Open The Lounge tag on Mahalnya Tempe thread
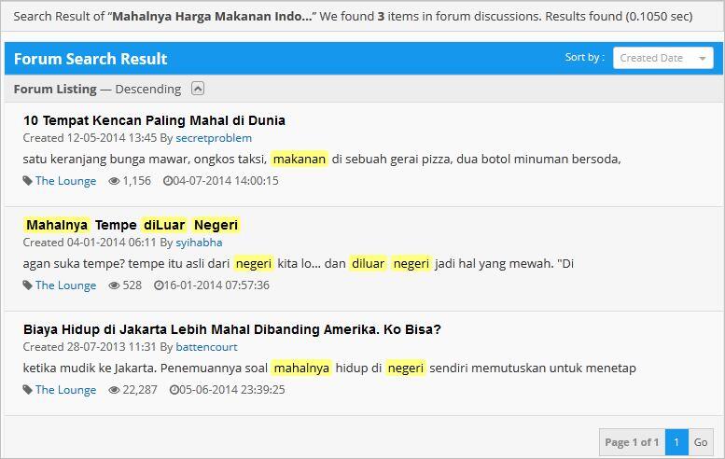 pos(65,285)
